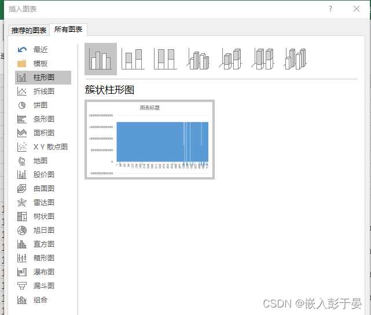
Task: Choose the 条形图 bar chart category
Action: [x=43, y=119]
